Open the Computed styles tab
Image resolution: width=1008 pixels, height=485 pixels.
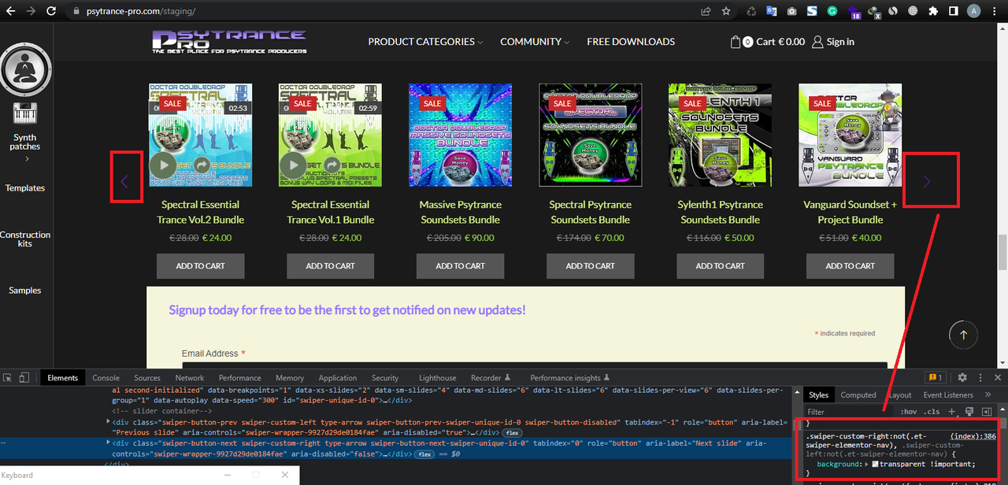(858, 395)
